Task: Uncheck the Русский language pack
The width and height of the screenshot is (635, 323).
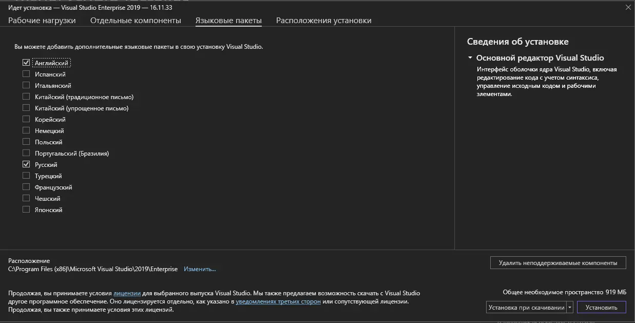Action: point(26,164)
